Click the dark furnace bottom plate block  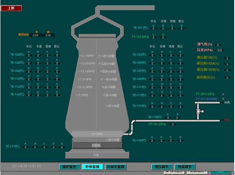pos(97,145)
